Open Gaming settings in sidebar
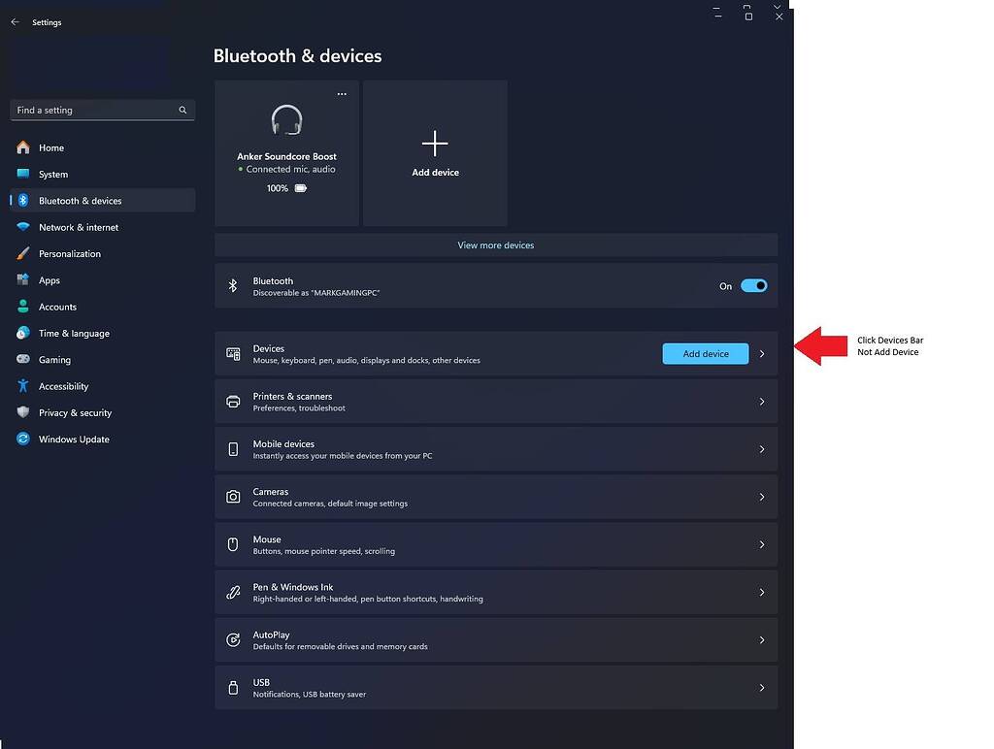Viewport: 994px width, 749px height. coord(103,360)
